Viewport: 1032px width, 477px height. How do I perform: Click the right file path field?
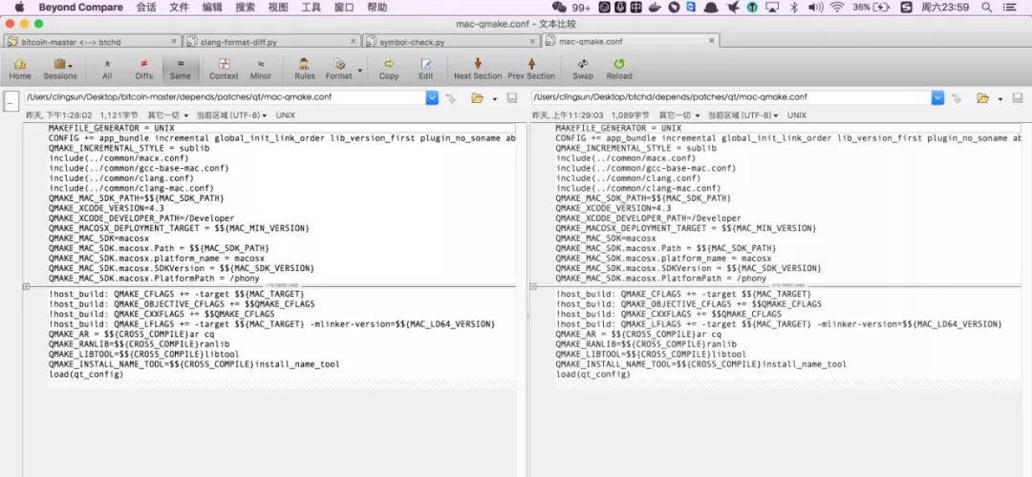[731, 97]
